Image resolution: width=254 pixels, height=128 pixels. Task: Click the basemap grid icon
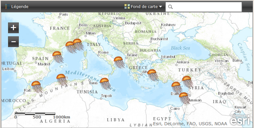[x=127, y=7]
